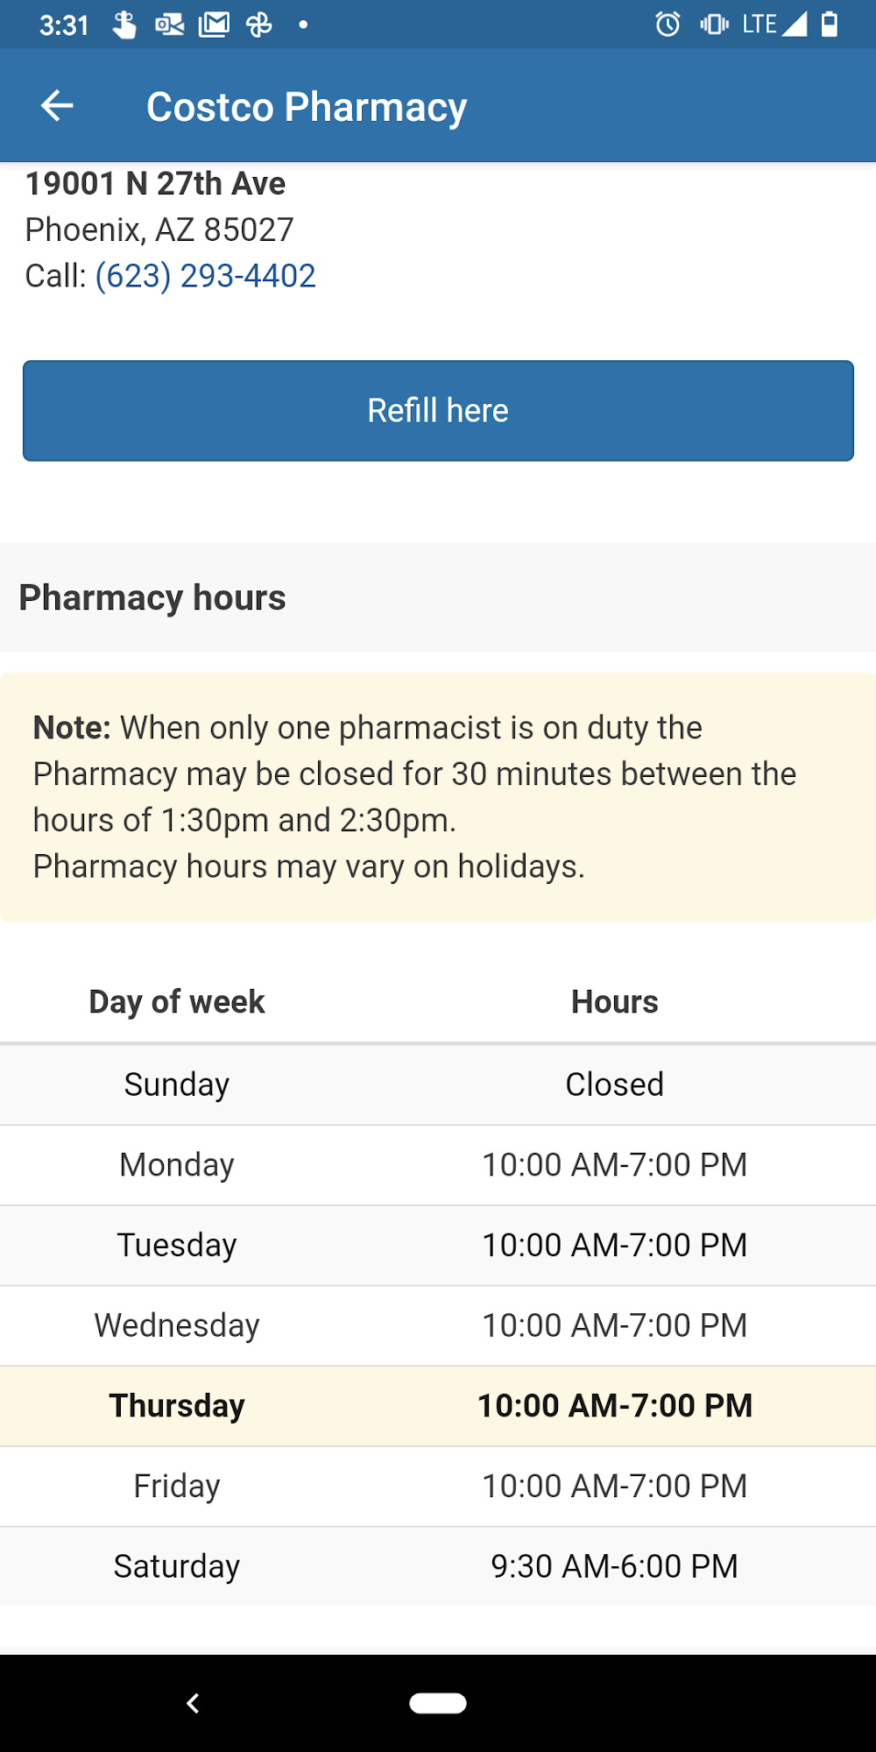Viewport: 876px width, 1752px height.
Task: Tap the home pill navigation handle
Action: pos(438,1703)
